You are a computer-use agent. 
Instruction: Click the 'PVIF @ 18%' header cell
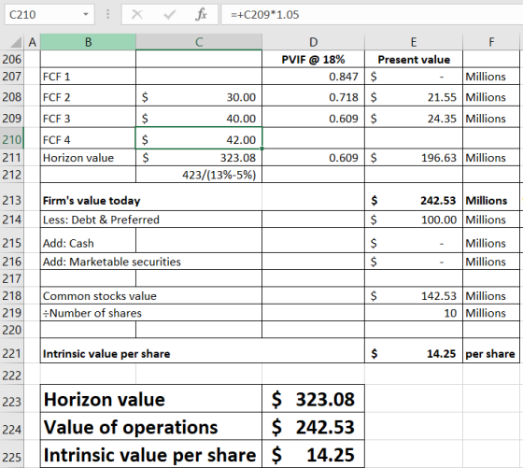(x=313, y=60)
